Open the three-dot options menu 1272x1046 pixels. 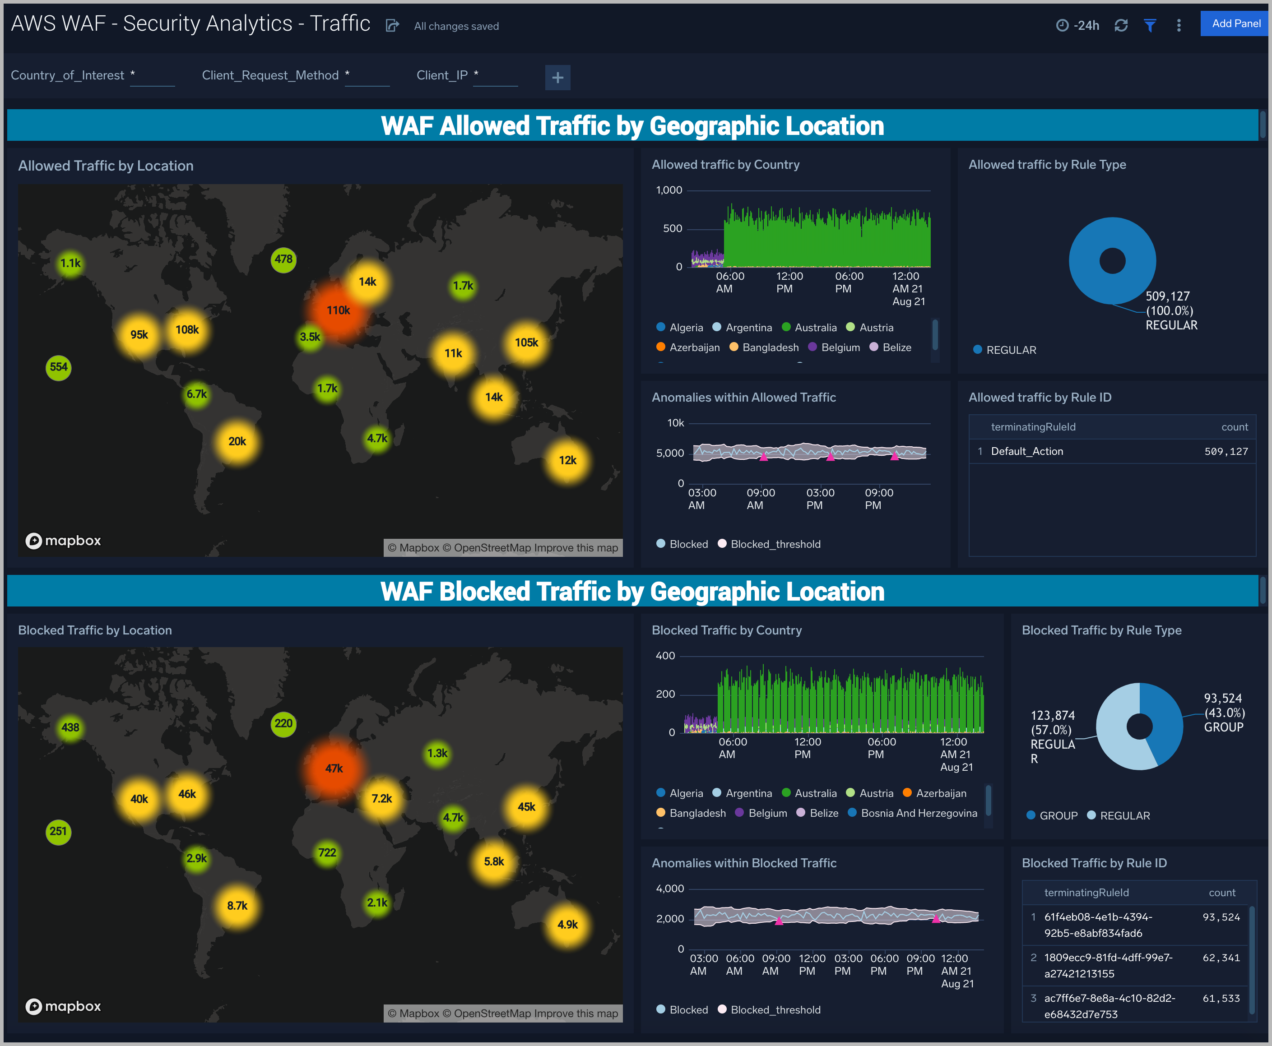tap(1179, 25)
